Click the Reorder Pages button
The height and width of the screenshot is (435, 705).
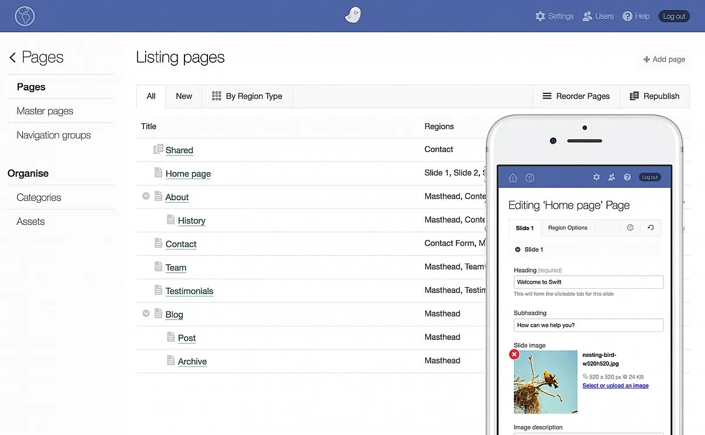(x=576, y=96)
